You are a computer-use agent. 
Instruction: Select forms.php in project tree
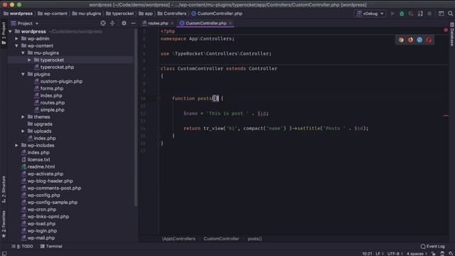pyautogui.click(x=48, y=88)
